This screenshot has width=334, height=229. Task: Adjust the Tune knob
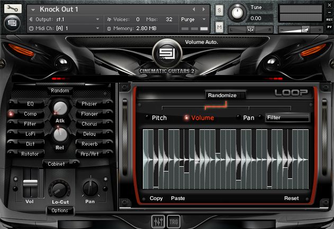[237, 13]
